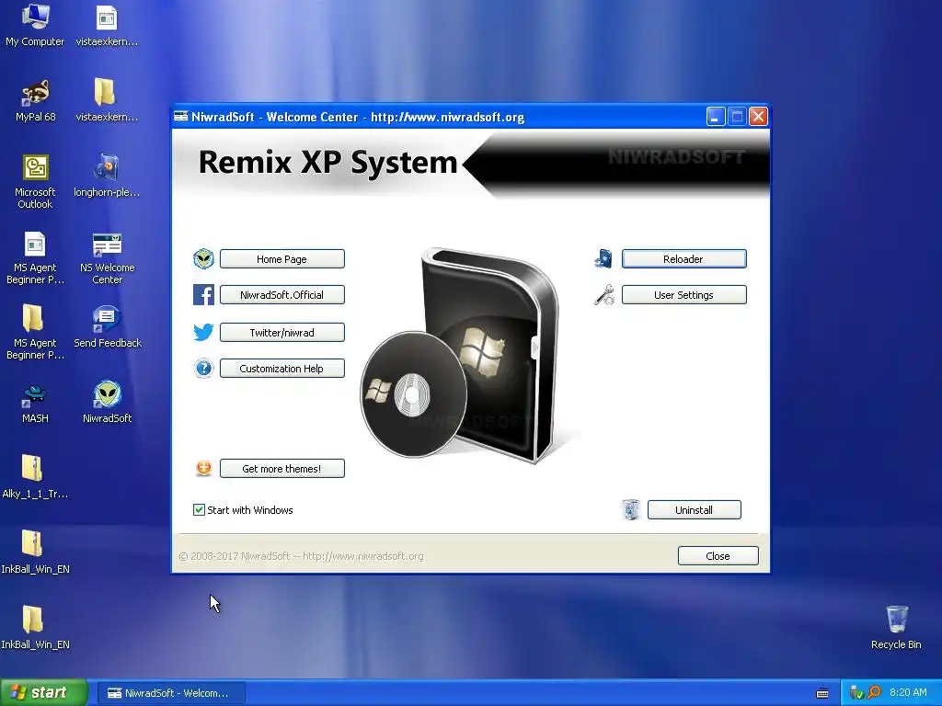The image size is (942, 706).
Task: Click the Welcome Center title bar icon
Action: click(181, 117)
